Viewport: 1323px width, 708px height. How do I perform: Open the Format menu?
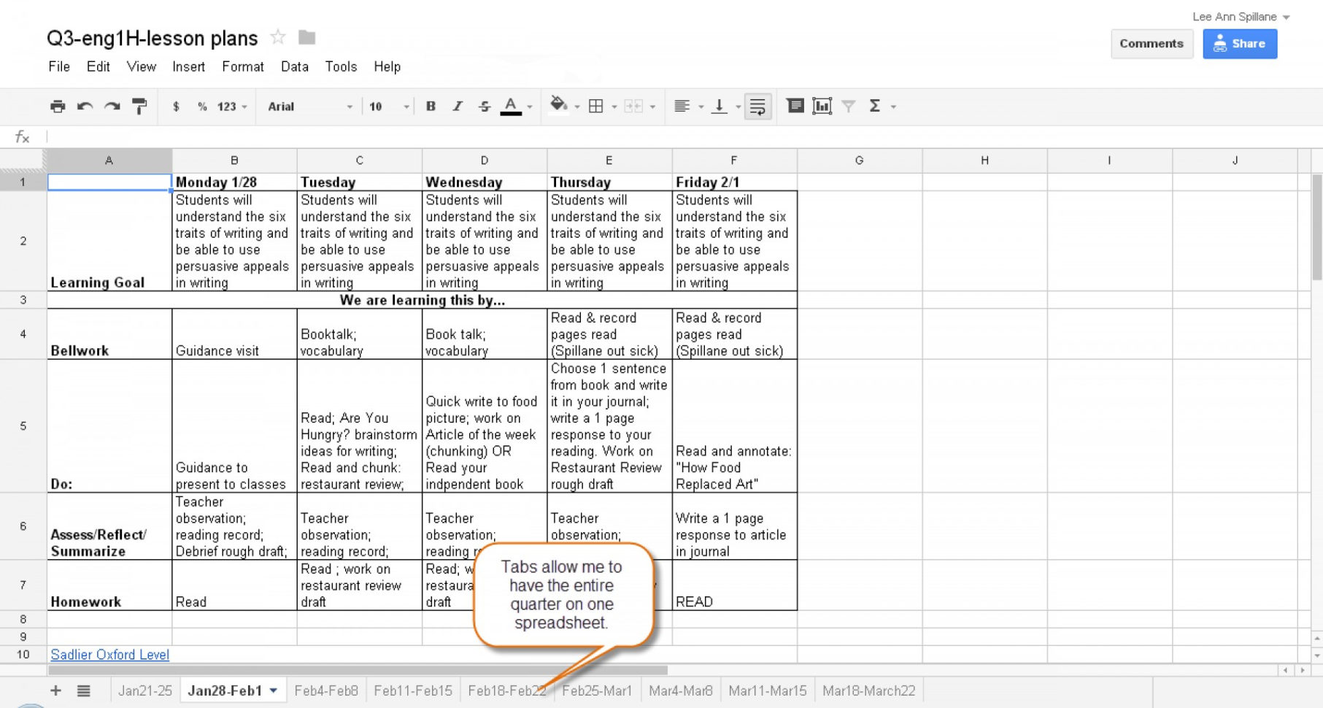click(243, 66)
